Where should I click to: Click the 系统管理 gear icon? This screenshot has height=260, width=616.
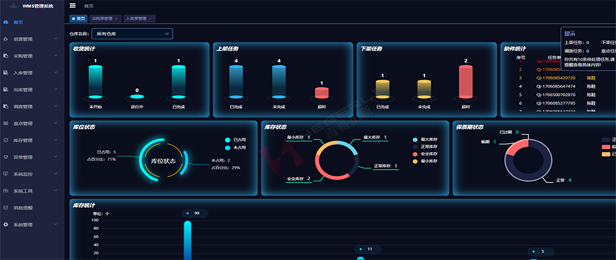tap(6, 225)
